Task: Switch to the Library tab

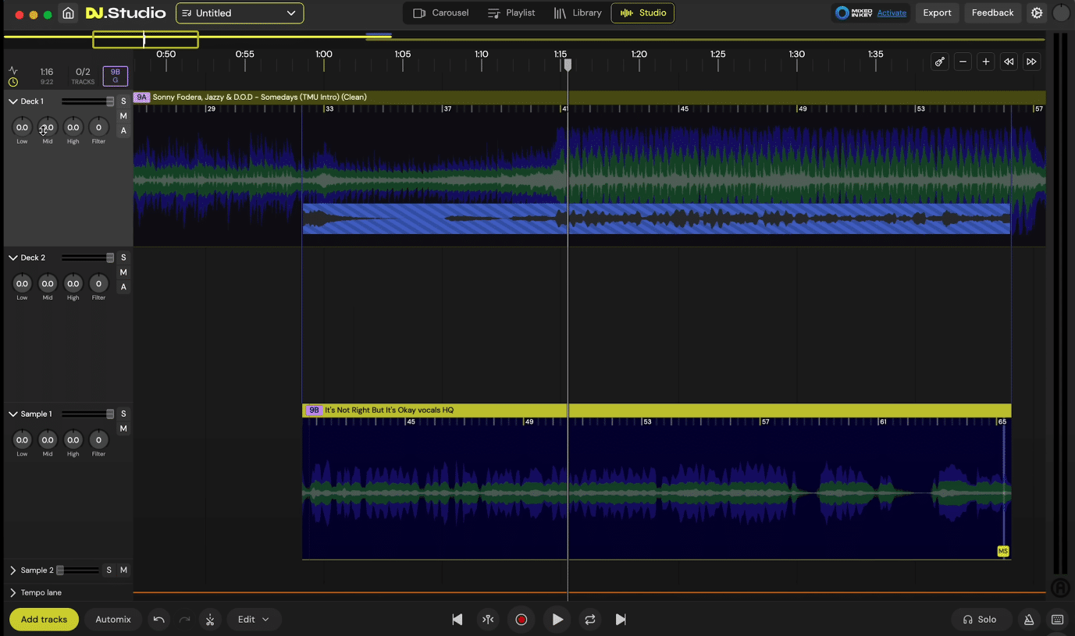Action: pyautogui.click(x=578, y=12)
